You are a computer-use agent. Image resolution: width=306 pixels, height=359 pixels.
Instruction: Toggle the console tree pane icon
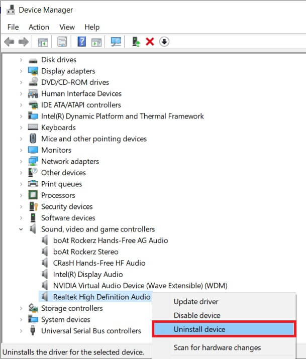click(43, 42)
